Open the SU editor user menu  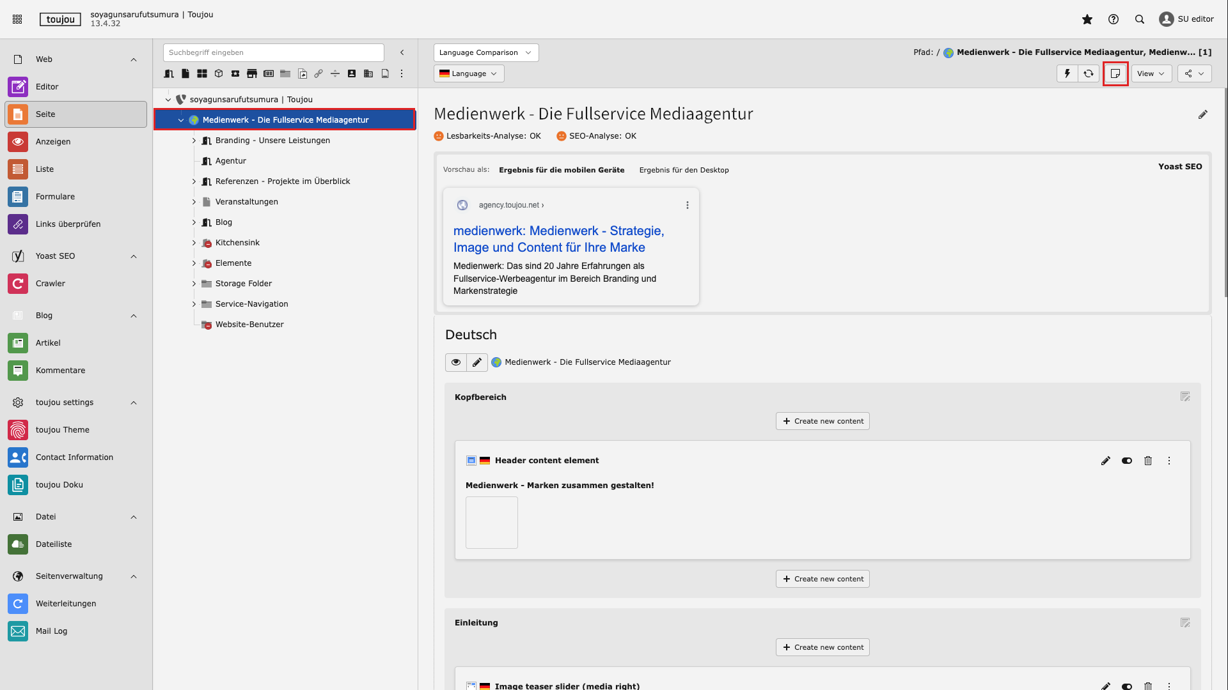point(1186,19)
